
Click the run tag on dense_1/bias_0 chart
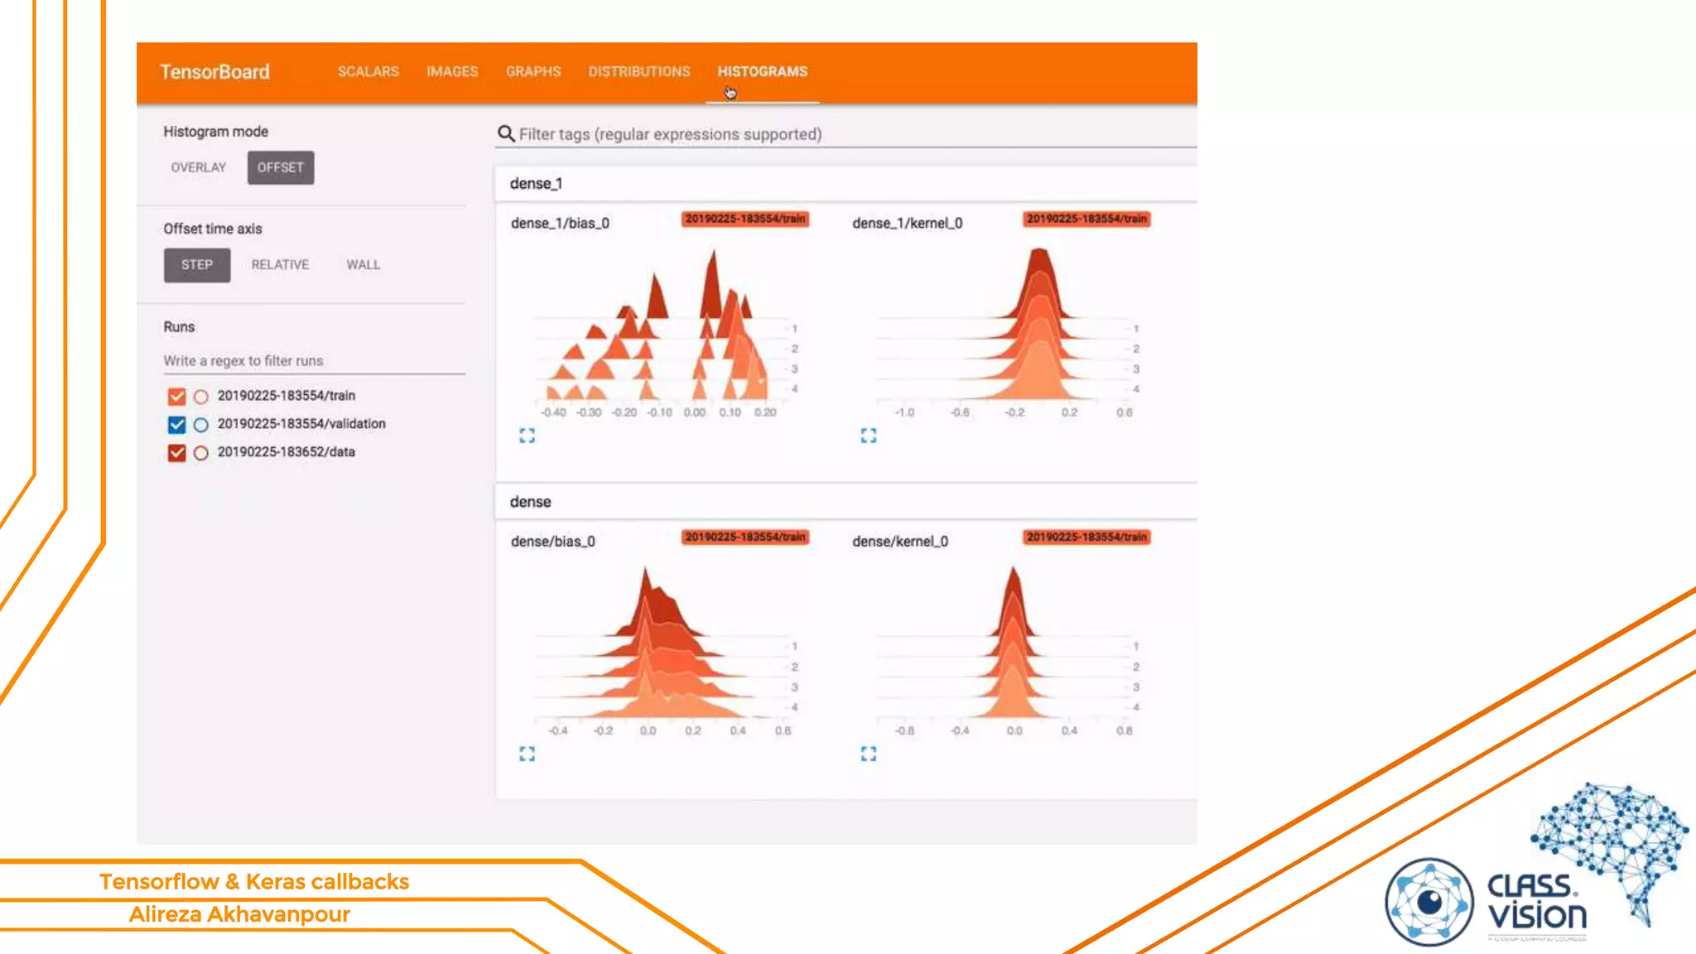point(745,219)
